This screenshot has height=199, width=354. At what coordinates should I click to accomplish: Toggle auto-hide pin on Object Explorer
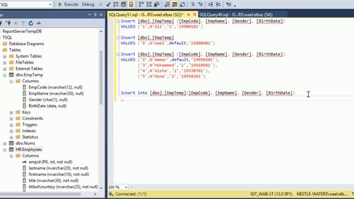(95, 15)
